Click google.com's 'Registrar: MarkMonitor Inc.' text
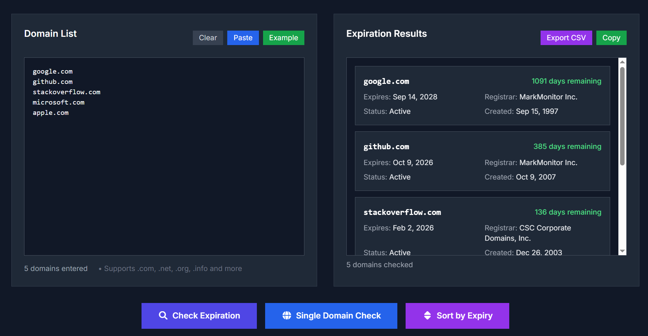 [x=531, y=97]
